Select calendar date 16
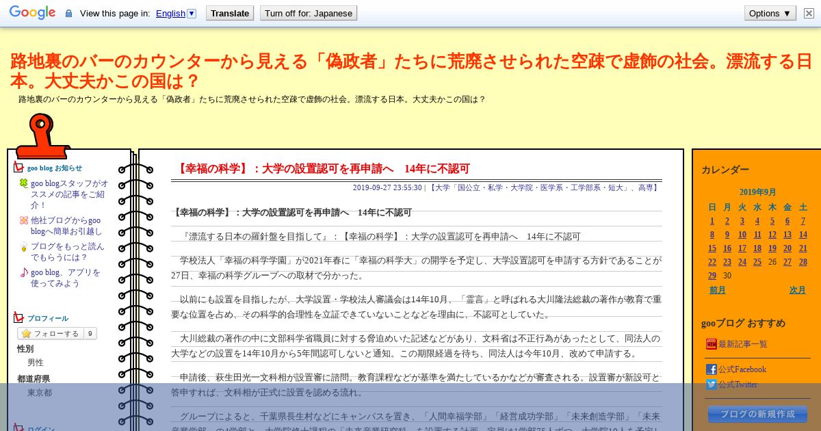821x431 pixels. (727, 248)
